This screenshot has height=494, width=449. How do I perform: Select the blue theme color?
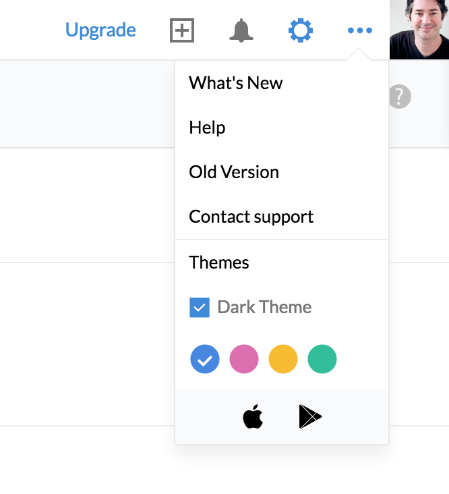click(205, 360)
